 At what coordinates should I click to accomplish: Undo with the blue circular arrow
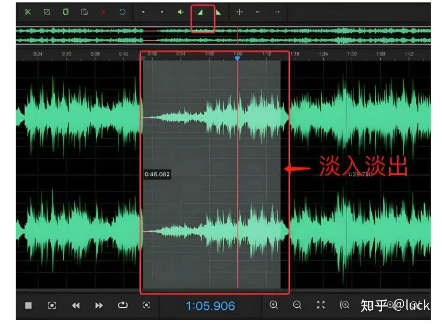pyautogui.click(x=122, y=12)
